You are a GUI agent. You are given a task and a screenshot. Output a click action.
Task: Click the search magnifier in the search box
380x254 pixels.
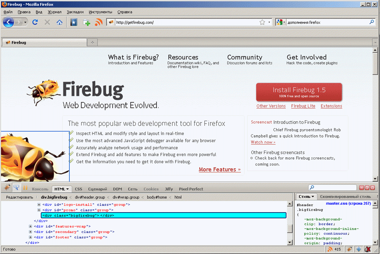[x=372, y=22]
